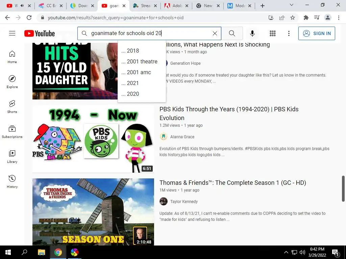Viewport: 346px width, 259px height.
Task: Click the SIGN IN button
Action: coord(317,33)
